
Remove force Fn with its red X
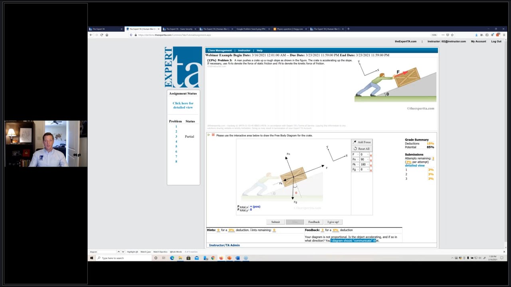tap(371, 161)
